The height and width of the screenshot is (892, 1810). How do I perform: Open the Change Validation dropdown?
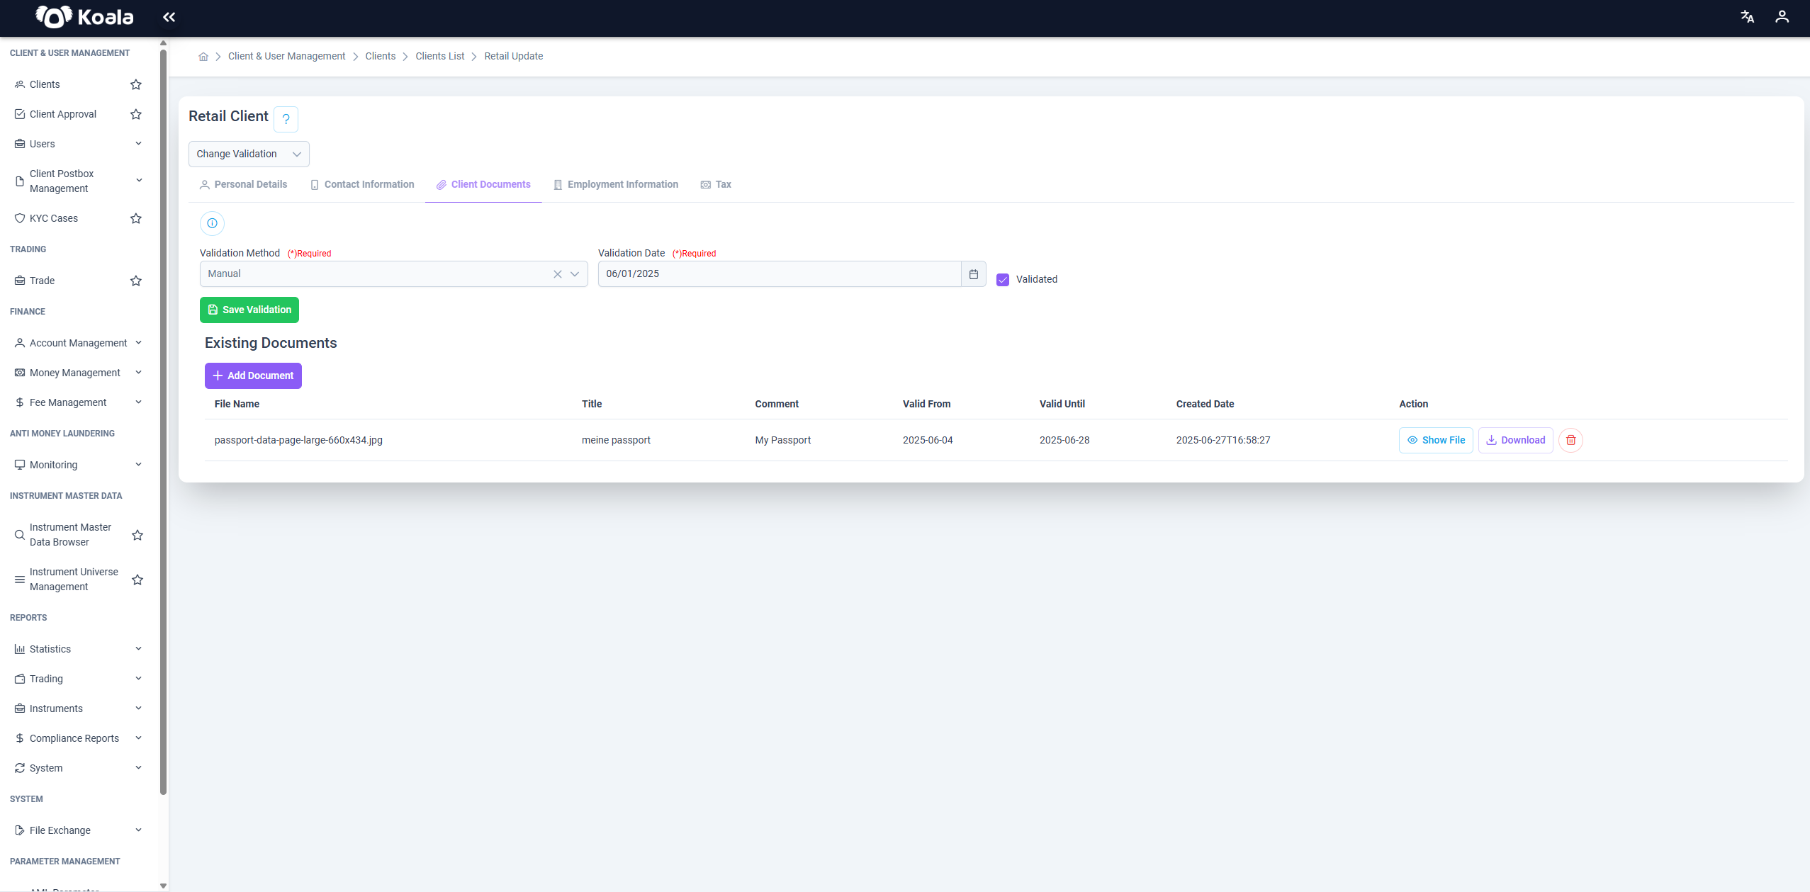[x=249, y=154]
